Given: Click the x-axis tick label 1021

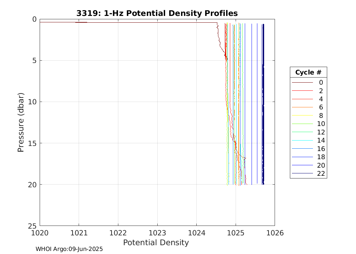Looking at the screenshot, I should (79, 233).
